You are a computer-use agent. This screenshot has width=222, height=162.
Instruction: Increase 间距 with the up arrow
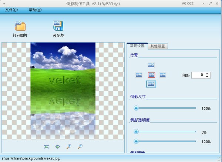tap(207, 74)
